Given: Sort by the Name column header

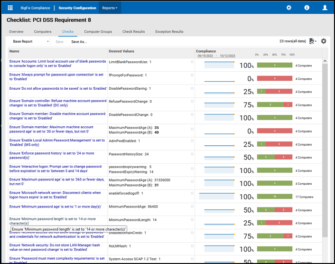Looking at the screenshot, I should pos(14,51).
